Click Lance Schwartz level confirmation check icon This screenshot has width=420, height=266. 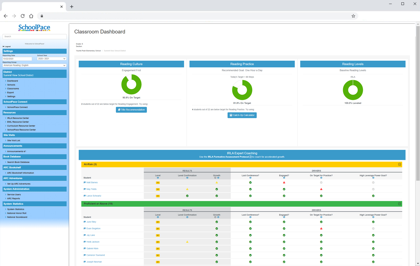(187, 196)
